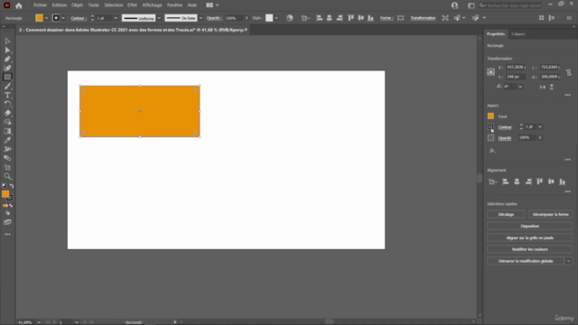Open Uniforme stroke profile dropdown
The width and height of the screenshot is (578, 325).
[159, 18]
